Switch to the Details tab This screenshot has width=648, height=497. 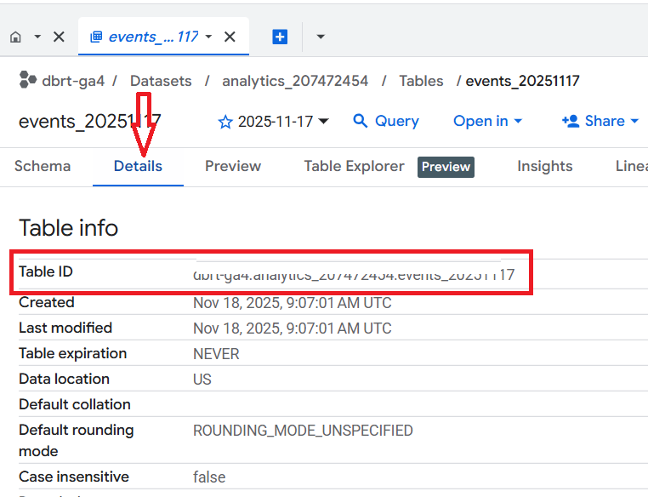click(138, 166)
